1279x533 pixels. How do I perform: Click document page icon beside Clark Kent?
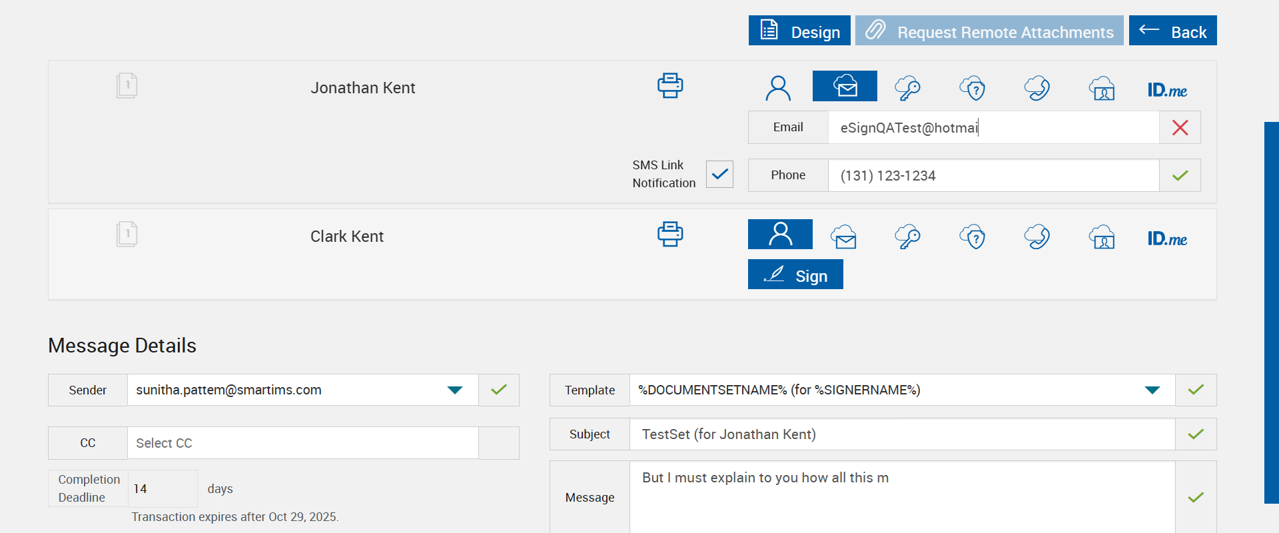[127, 235]
